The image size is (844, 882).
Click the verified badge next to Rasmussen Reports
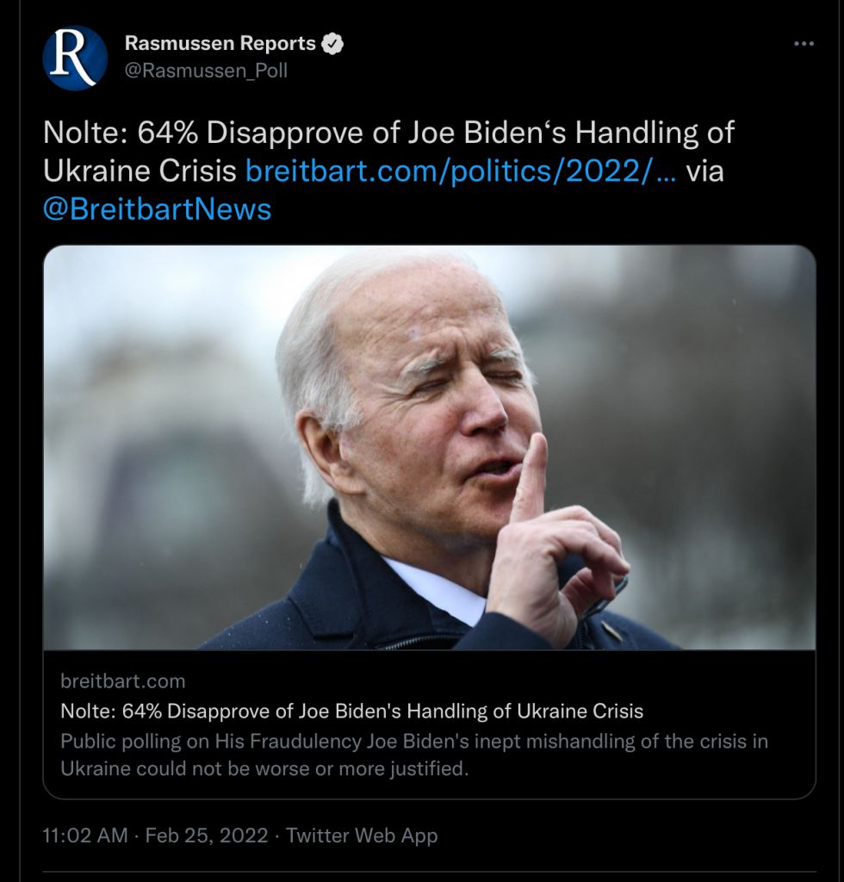point(332,44)
